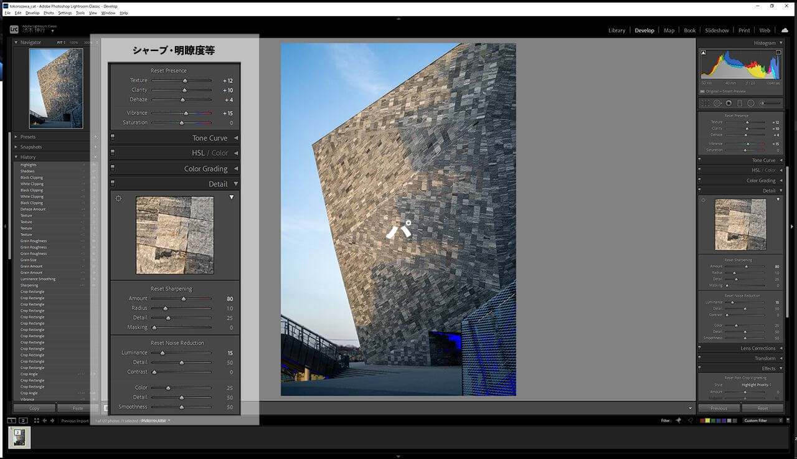Viewport: 797px width, 459px height.
Task: Click the go forward arrow in filmstrip bar
Action: tap(52, 421)
